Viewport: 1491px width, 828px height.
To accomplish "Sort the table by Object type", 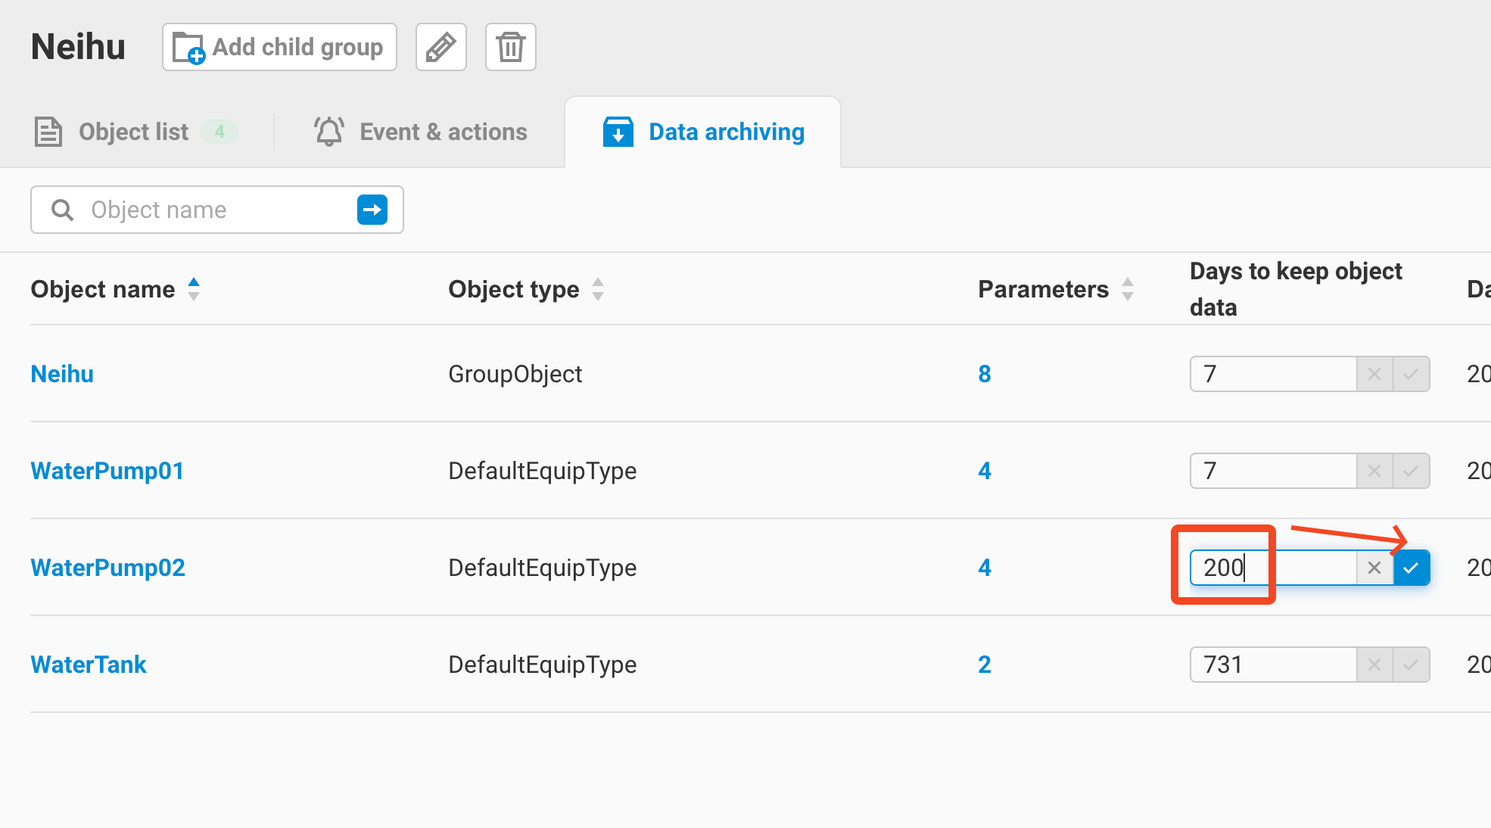I will [598, 289].
